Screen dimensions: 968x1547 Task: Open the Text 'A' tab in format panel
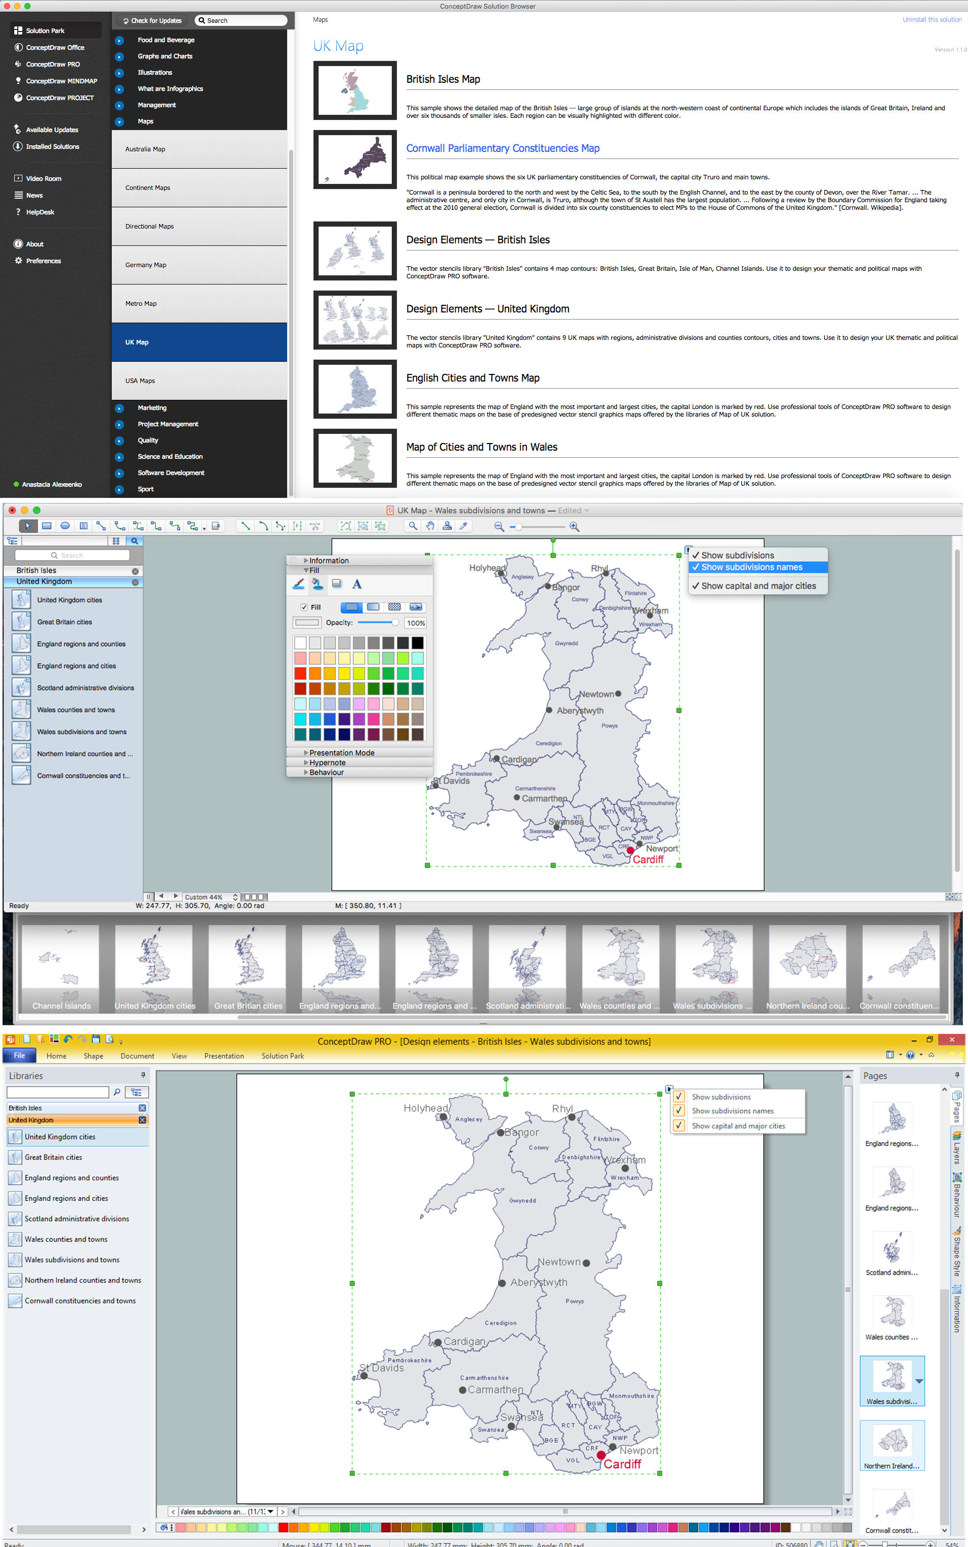[357, 584]
